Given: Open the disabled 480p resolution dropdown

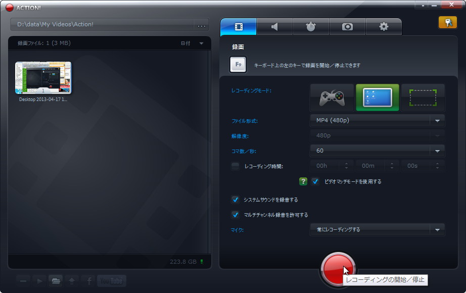Looking at the screenshot, I should (377, 135).
